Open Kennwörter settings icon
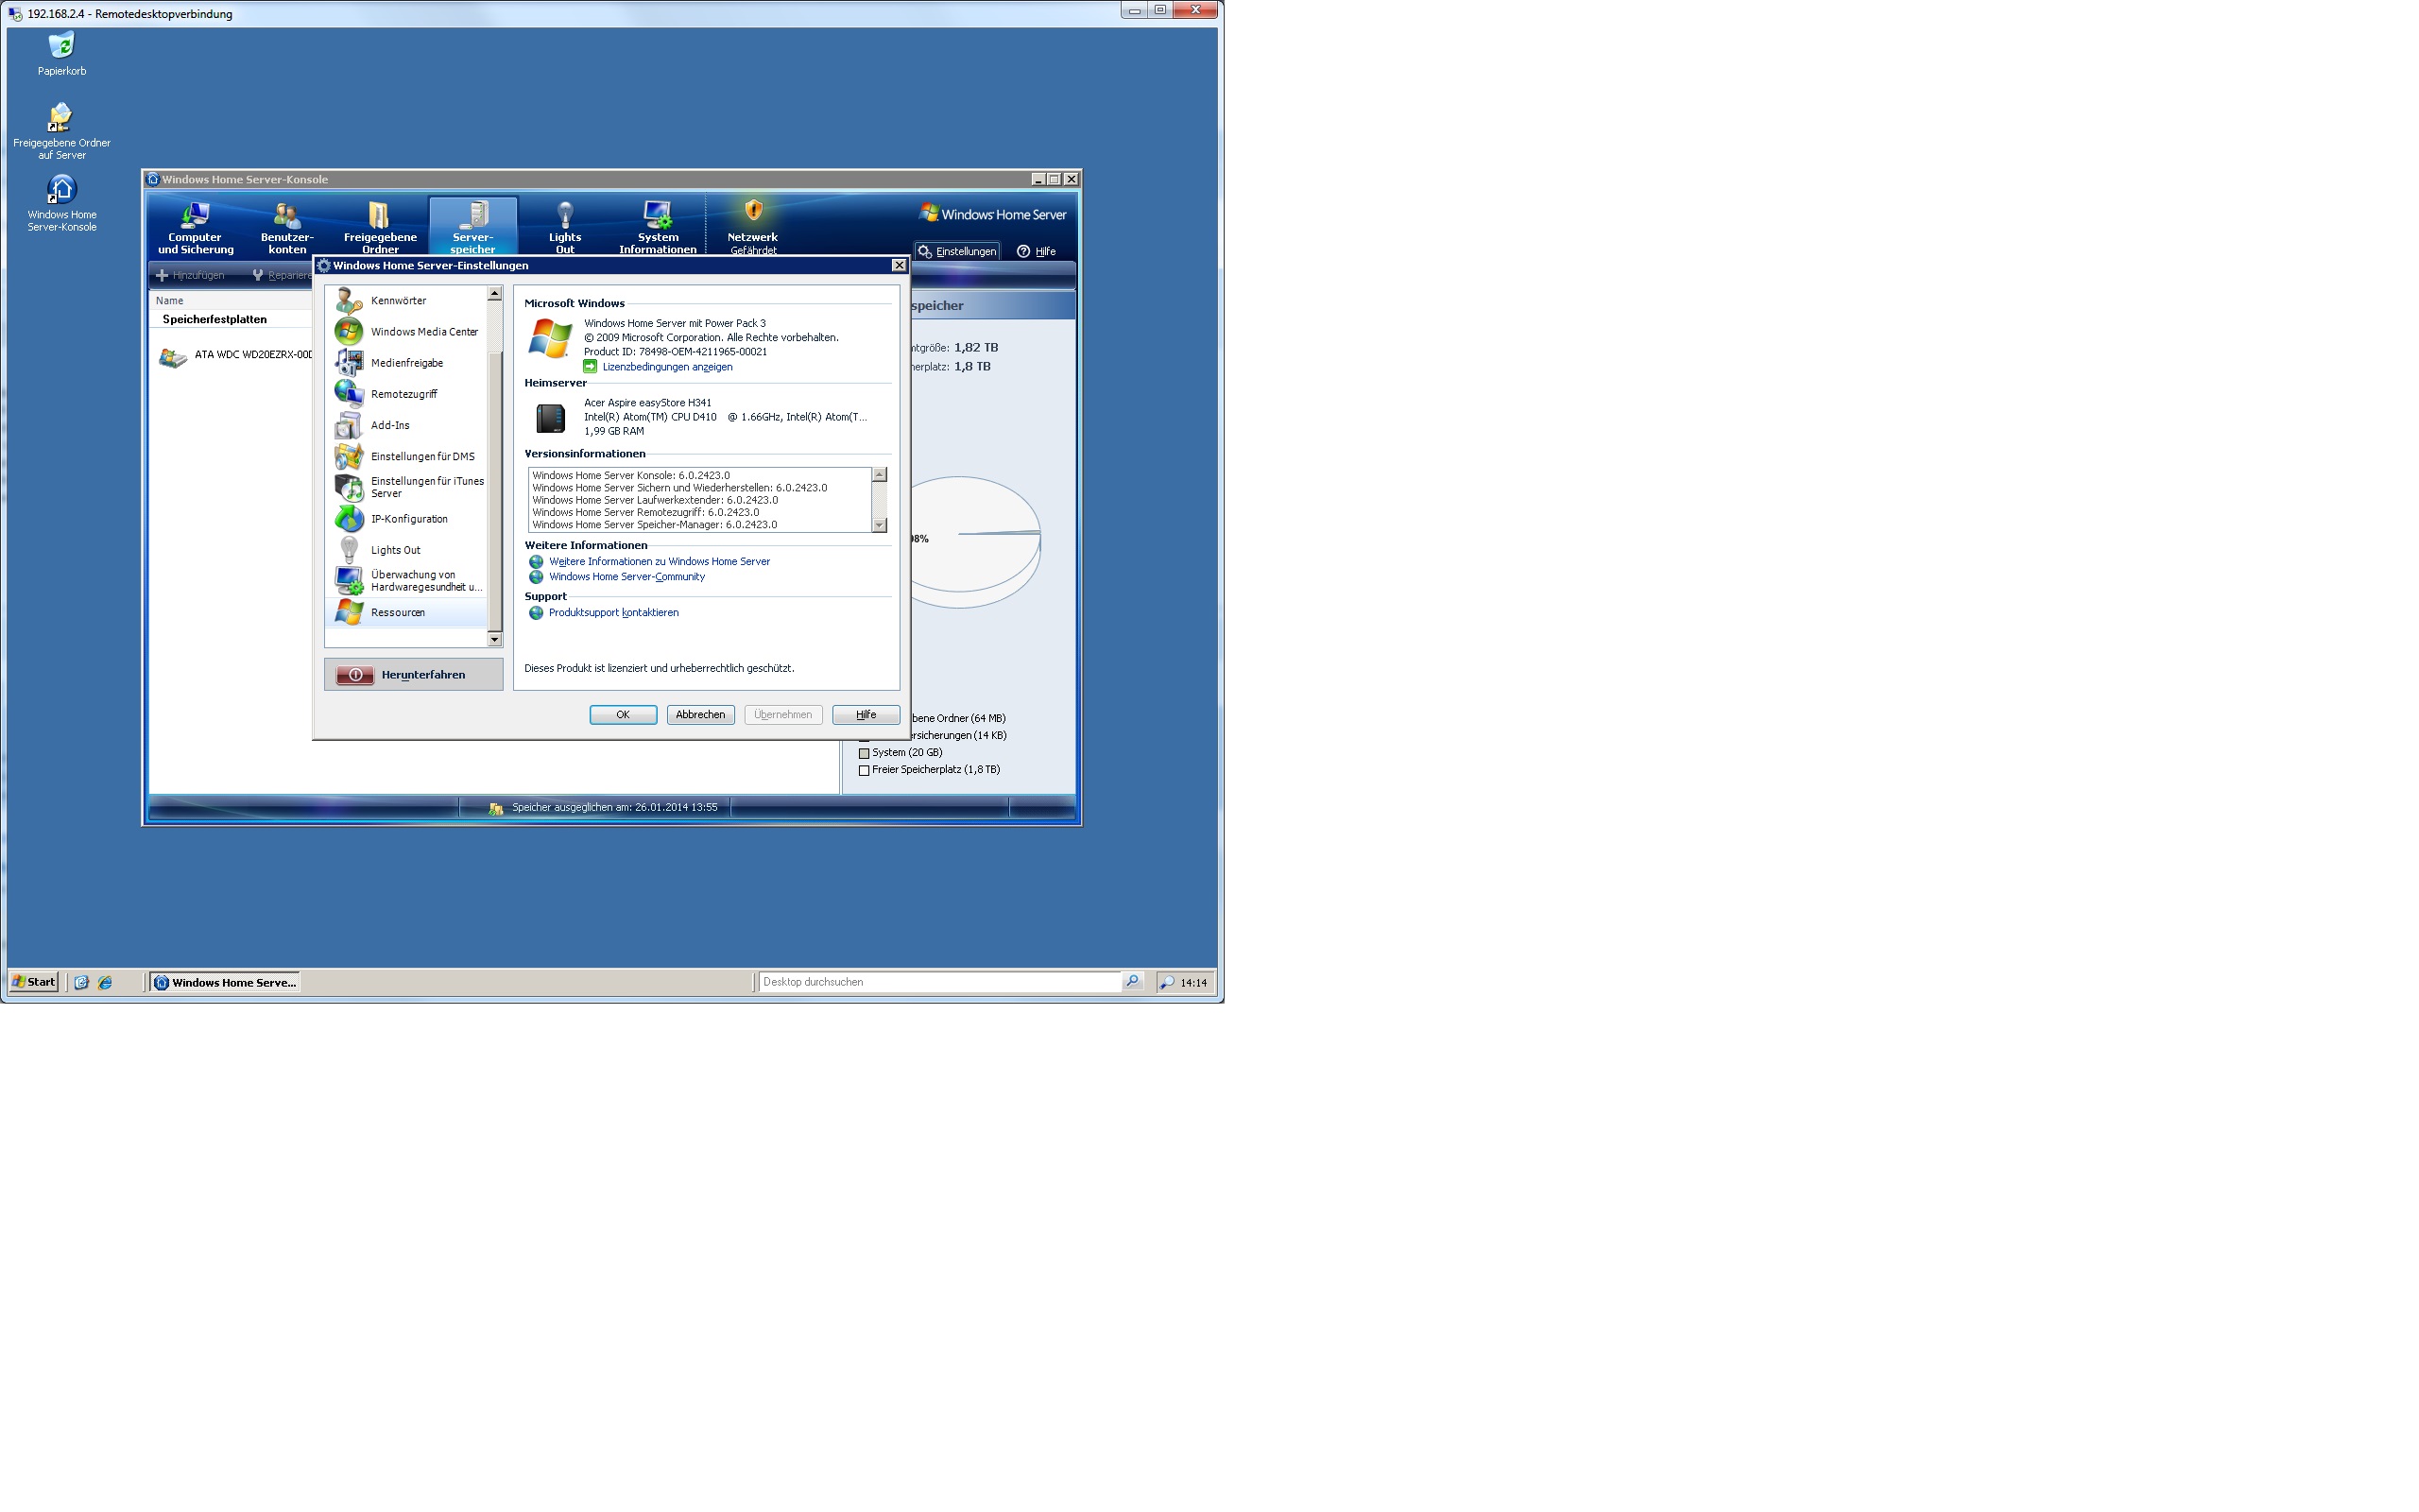This screenshot has height=1512, width=2419. click(348, 301)
